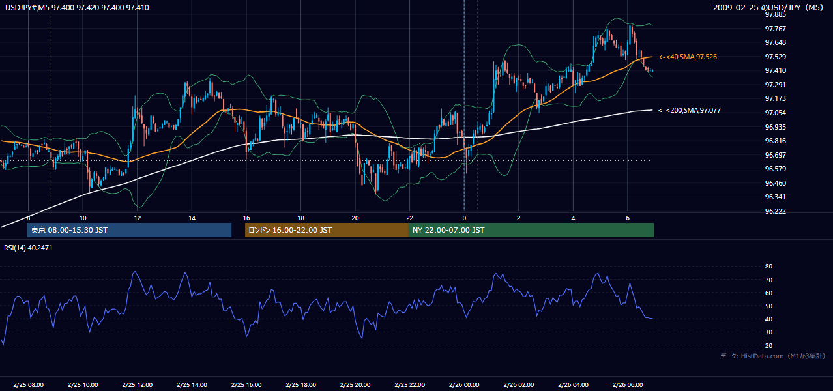Click the orange 40 SMA label reading 97.526

click(688, 57)
